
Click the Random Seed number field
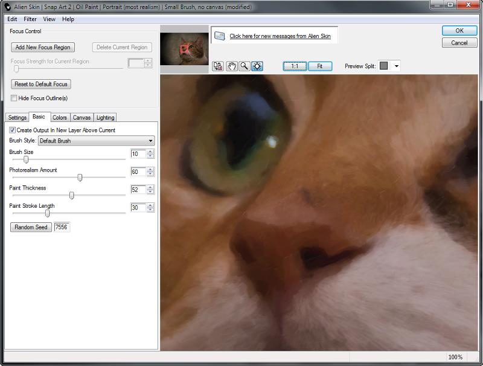pos(62,227)
